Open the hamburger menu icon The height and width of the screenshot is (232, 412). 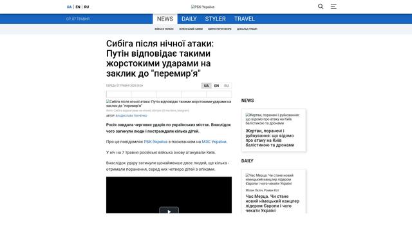point(333,7)
